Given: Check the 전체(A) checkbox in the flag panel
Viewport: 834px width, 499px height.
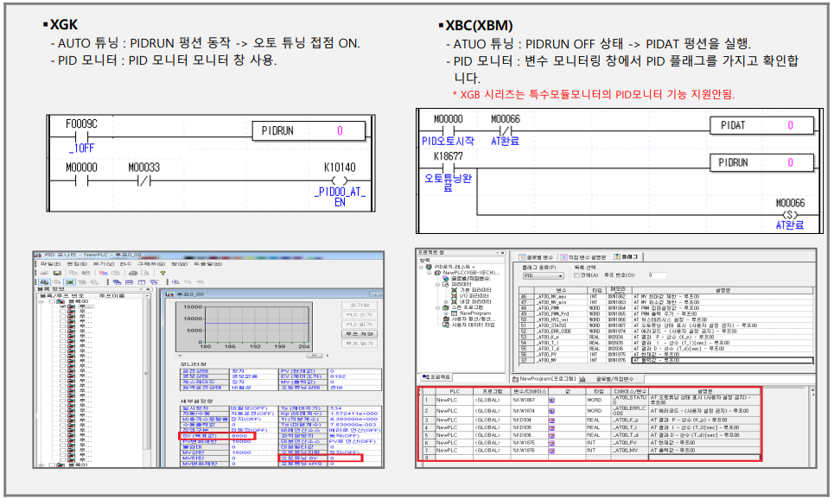Looking at the screenshot, I should pyautogui.click(x=575, y=276).
